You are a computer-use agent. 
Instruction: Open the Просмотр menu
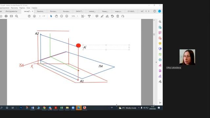click(14, 8)
